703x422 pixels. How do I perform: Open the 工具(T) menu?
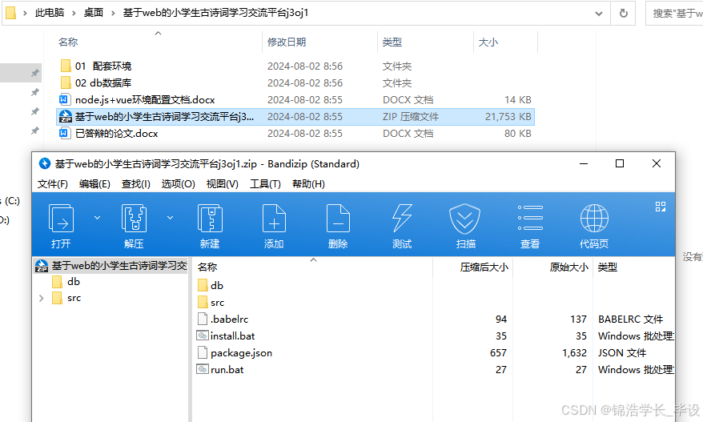pos(265,184)
